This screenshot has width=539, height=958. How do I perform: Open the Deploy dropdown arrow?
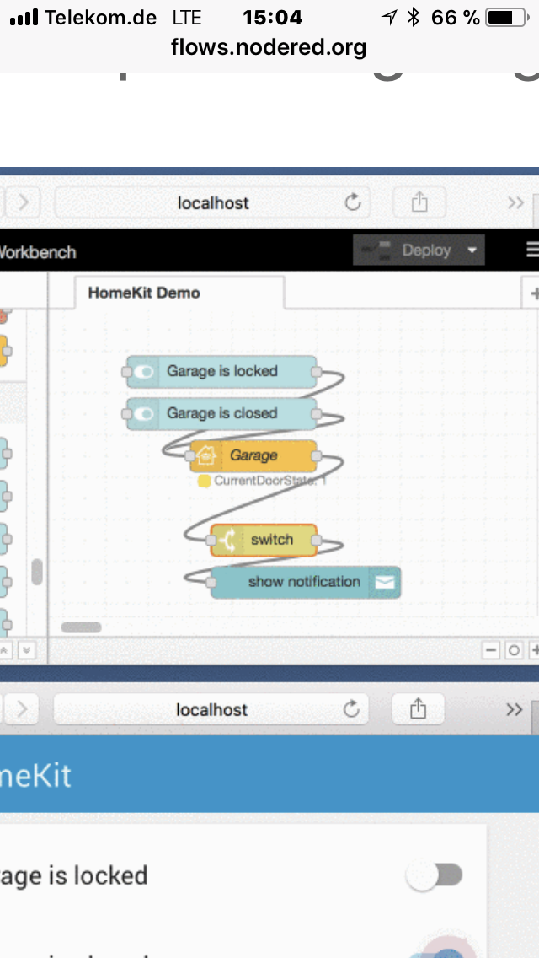pyautogui.click(x=472, y=250)
